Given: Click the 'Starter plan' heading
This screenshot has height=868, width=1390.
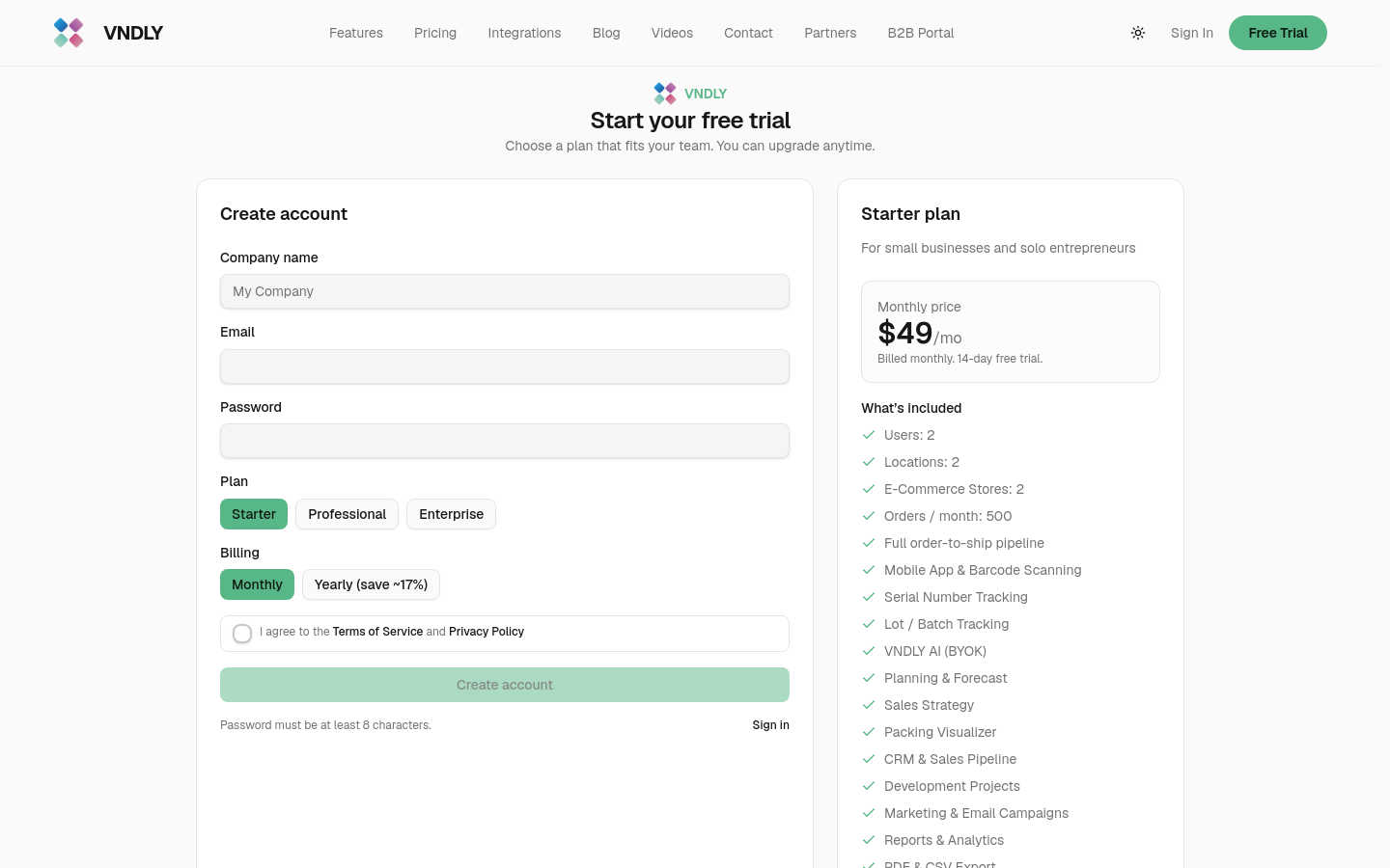Looking at the screenshot, I should [910, 214].
